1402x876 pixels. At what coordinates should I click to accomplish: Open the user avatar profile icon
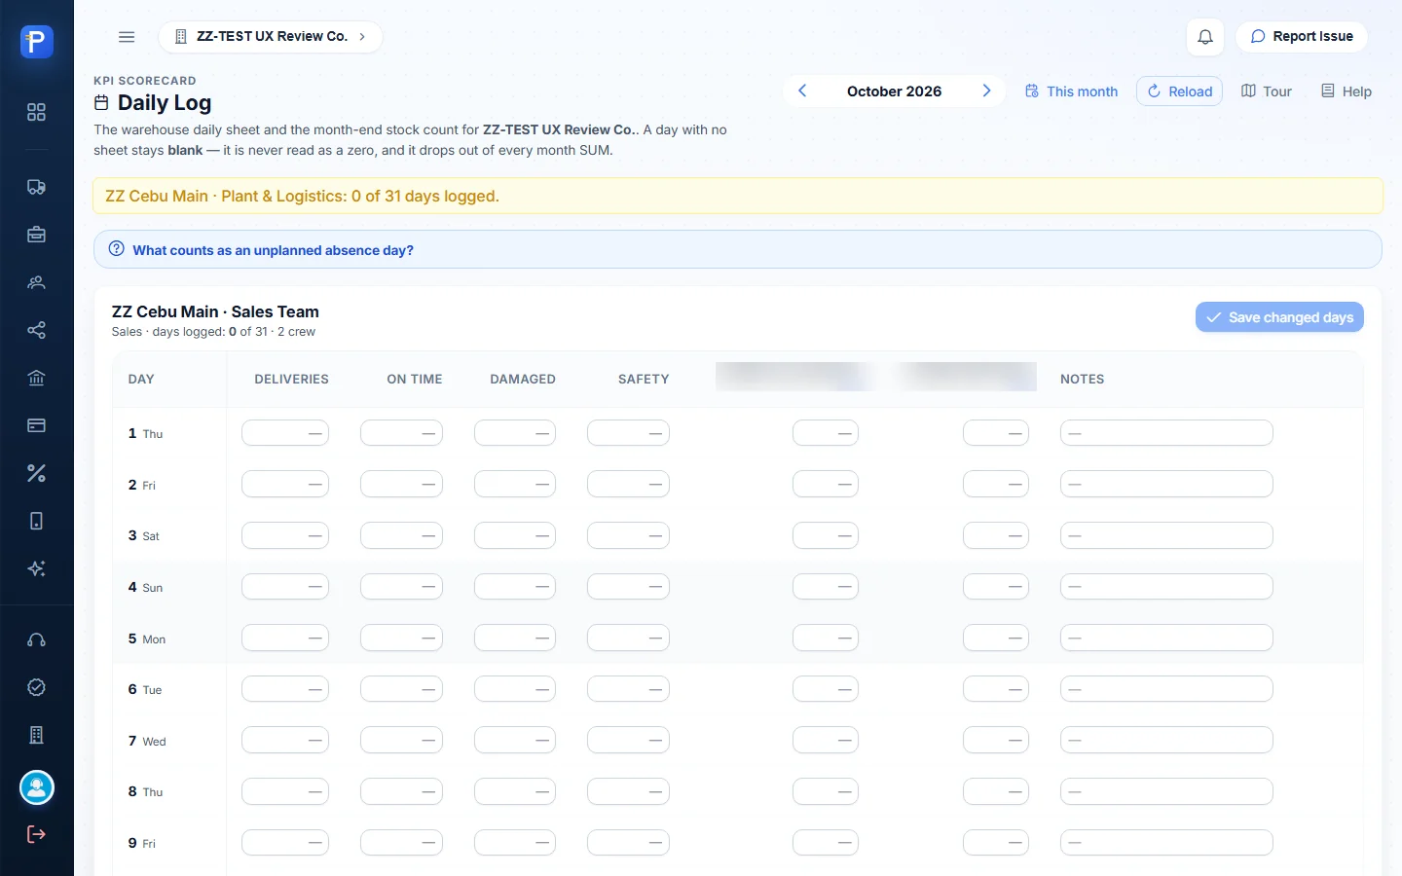pos(37,787)
